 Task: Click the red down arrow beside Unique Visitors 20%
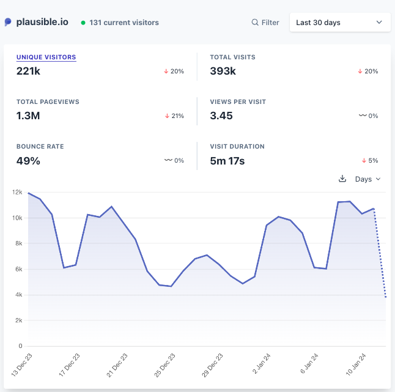tap(166, 72)
